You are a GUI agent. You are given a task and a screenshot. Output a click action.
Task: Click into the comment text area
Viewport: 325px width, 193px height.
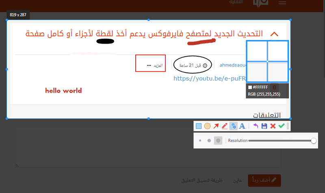pyautogui.click(x=148, y=147)
